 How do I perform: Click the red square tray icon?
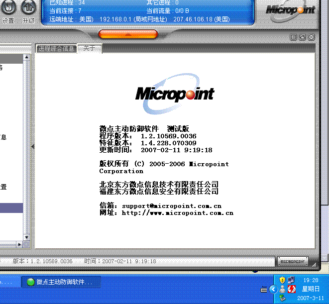pyautogui.click(x=292, y=289)
